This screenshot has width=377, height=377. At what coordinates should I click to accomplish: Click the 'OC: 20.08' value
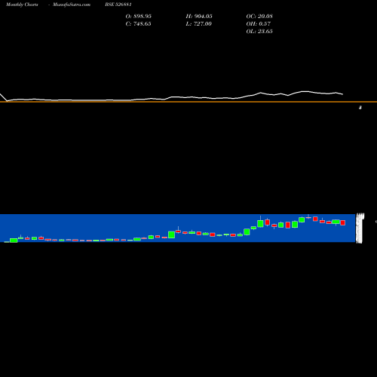click(259, 16)
